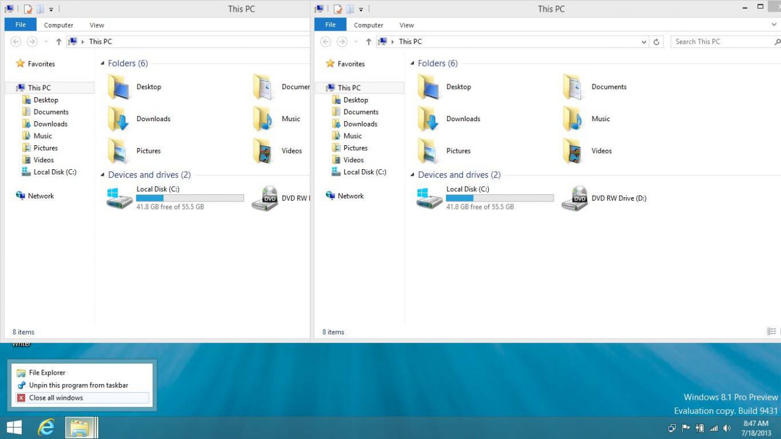Click This PC address bar in left window
The image size is (781, 439).
[189, 42]
